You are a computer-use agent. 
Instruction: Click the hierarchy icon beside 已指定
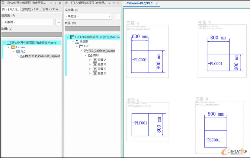point(77,42)
